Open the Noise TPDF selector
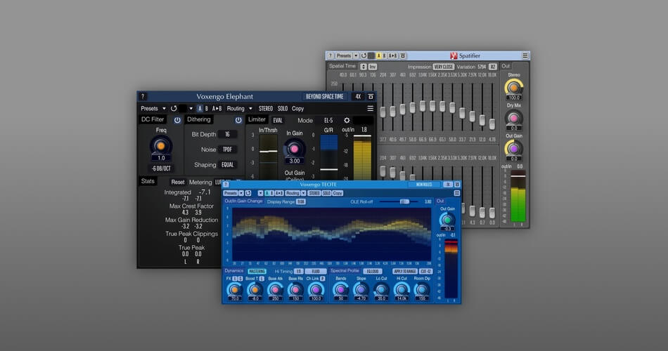 pos(228,150)
